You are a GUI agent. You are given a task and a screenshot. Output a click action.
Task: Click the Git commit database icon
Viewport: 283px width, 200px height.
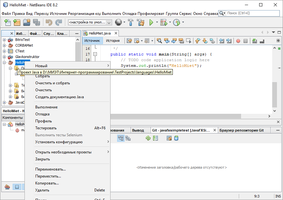click(x=176, y=138)
